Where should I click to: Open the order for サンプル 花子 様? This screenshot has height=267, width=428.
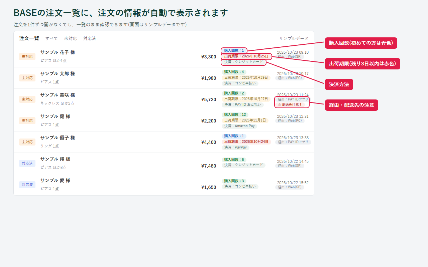pos(164,57)
